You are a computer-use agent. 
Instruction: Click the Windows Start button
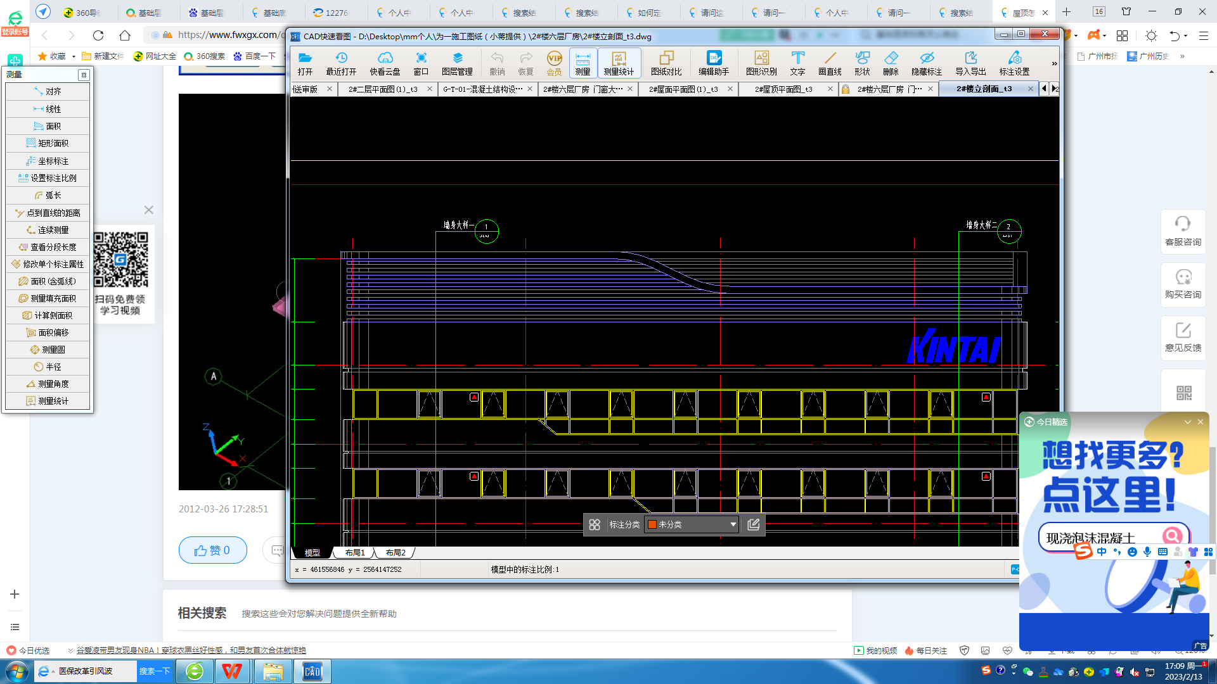click(16, 671)
